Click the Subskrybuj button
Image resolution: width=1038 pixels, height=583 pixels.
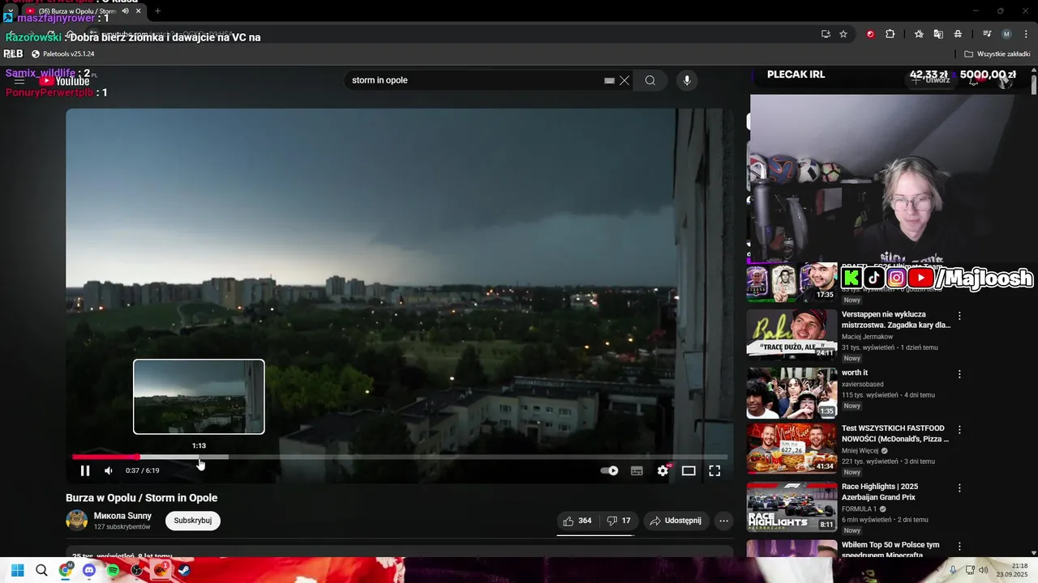pos(193,521)
